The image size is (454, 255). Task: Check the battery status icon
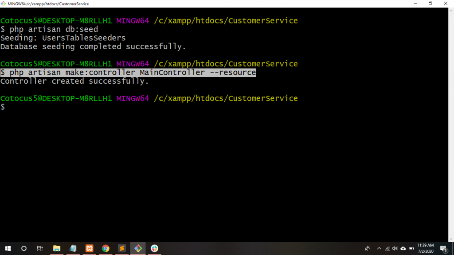click(x=411, y=248)
